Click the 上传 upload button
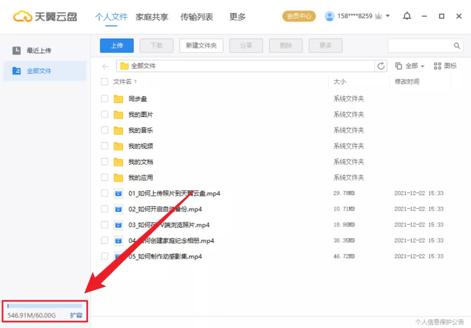This screenshot has width=471, height=328. (x=116, y=45)
